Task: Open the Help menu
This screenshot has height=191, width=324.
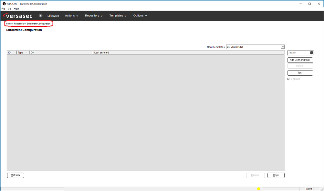Action: click(16, 9)
